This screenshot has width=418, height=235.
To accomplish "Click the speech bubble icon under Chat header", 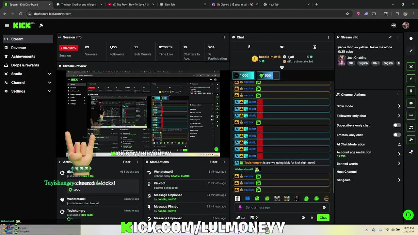I will [x=282, y=47].
